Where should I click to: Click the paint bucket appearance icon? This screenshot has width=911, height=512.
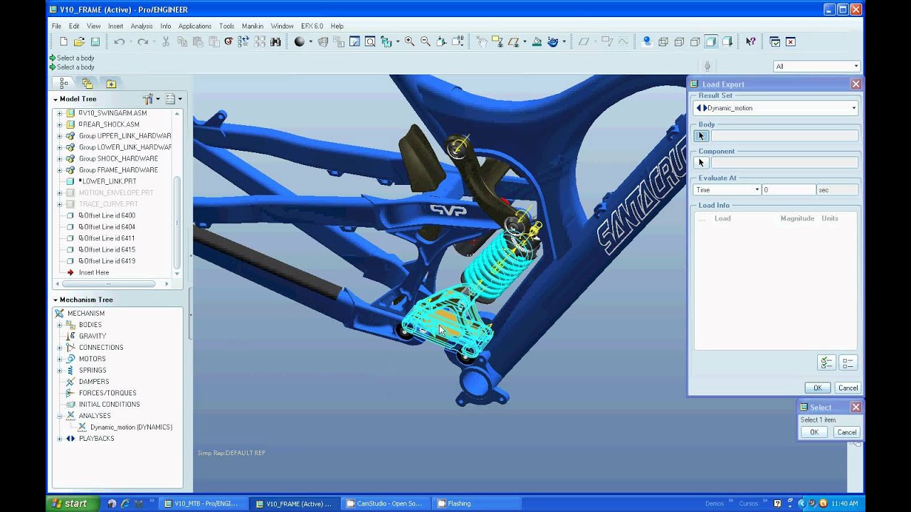point(537,42)
